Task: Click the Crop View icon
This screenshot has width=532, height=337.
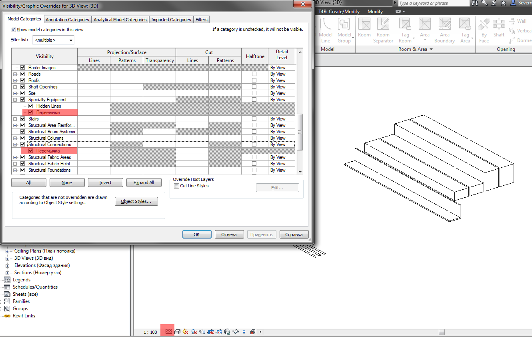Action: (x=210, y=331)
